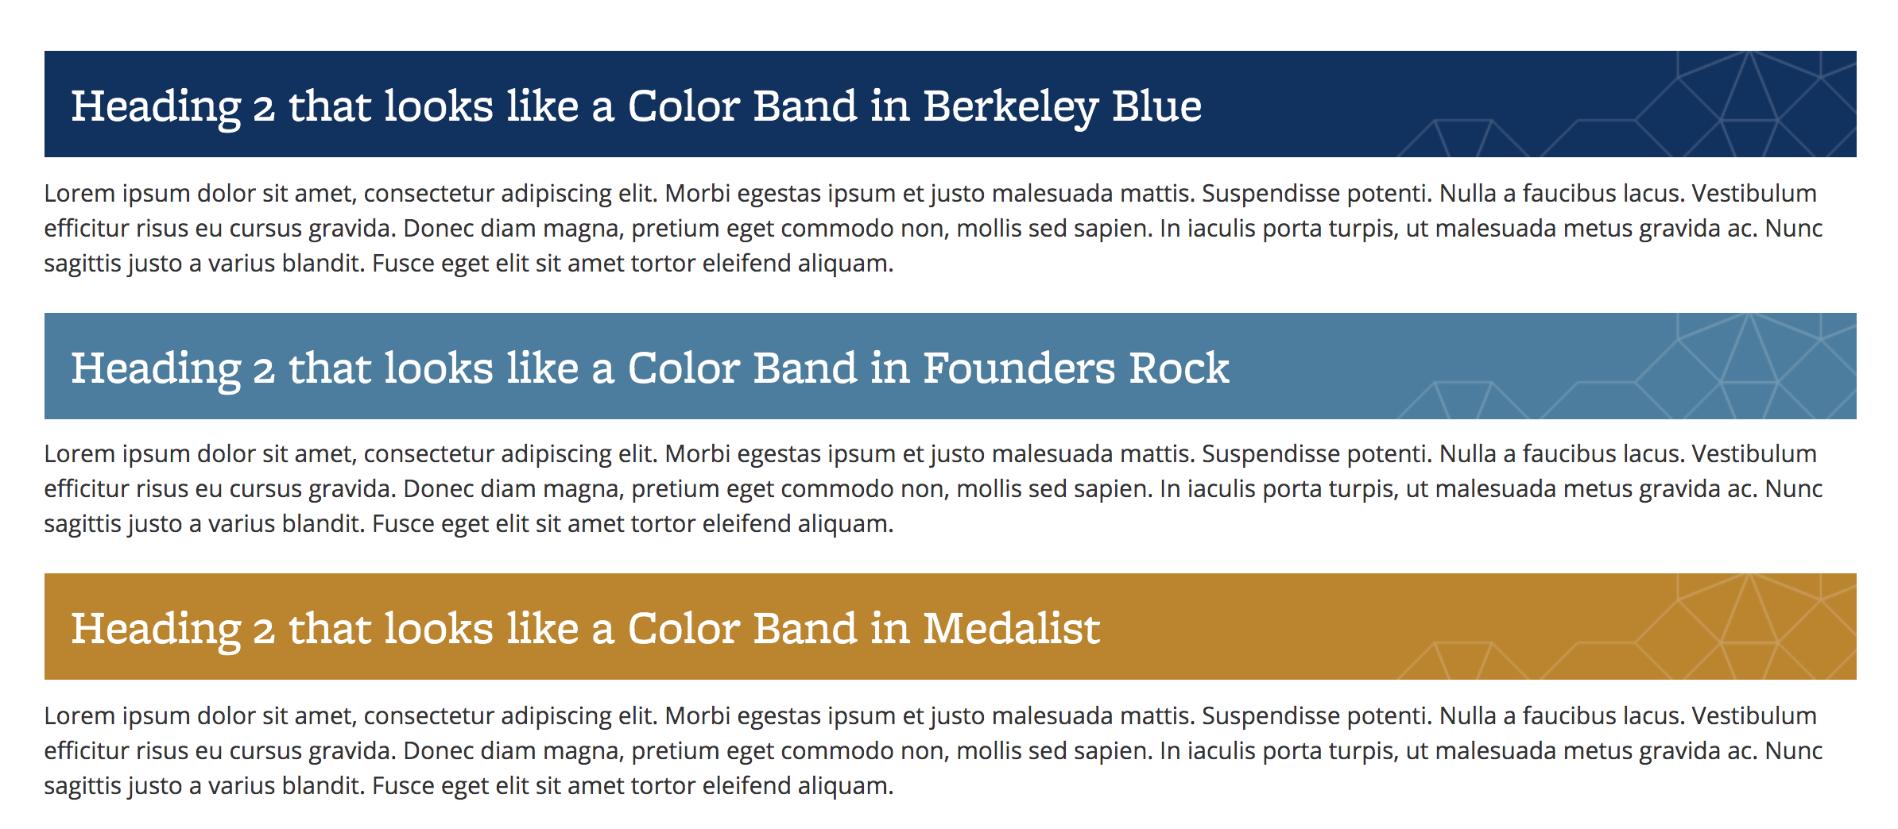
Task: Click "Suspendisse potenti" in the second paragraph
Action: coord(1316,454)
